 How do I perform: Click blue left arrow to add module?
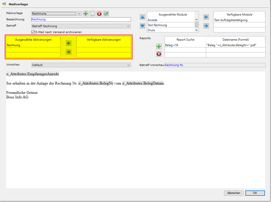[x=206, y=17]
